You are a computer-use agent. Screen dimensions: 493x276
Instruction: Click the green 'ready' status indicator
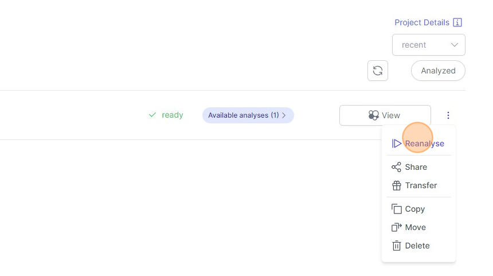point(166,115)
